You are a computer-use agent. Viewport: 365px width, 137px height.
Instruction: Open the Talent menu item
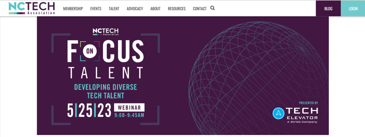pos(114,8)
